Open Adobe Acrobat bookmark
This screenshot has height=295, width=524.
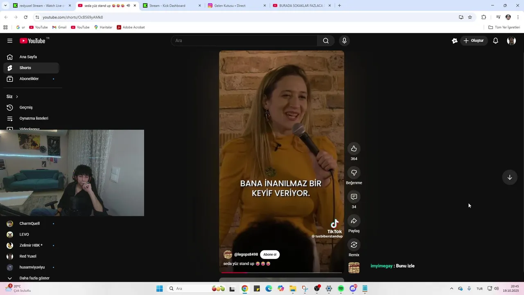(x=131, y=27)
